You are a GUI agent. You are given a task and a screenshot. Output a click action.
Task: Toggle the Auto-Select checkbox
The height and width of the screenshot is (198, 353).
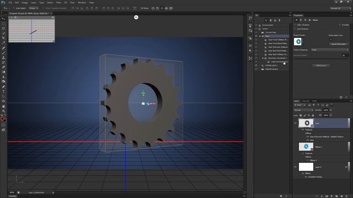pyautogui.click(x=14, y=8)
